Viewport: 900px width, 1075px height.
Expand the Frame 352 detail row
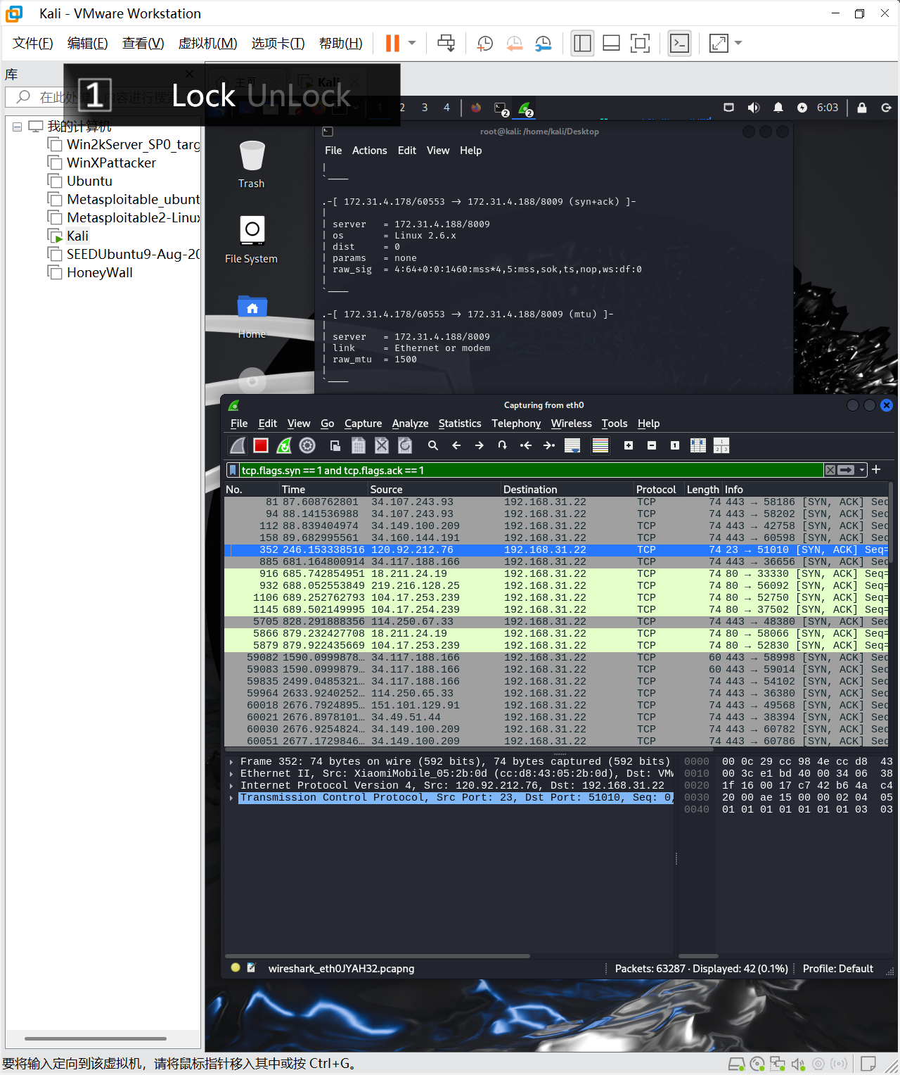pyautogui.click(x=231, y=762)
